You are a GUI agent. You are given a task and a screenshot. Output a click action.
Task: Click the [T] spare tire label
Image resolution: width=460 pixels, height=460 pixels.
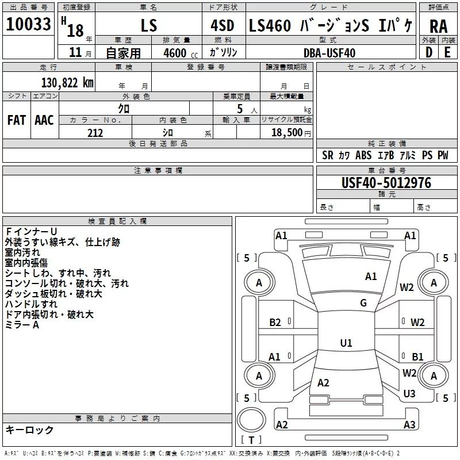(251, 440)
